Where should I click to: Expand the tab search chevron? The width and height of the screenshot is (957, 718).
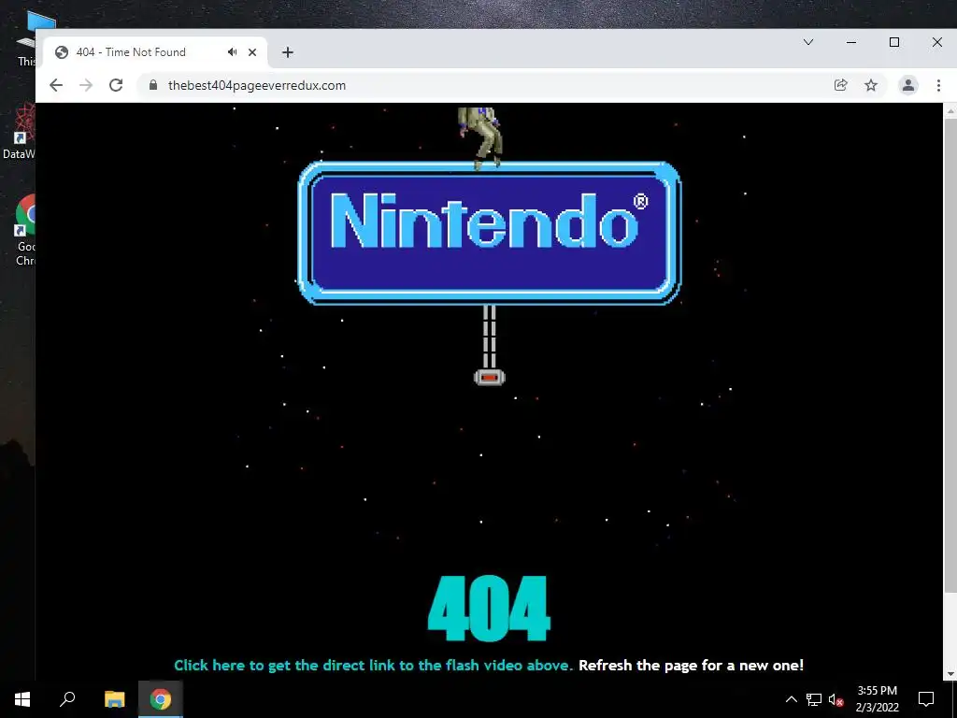(x=808, y=42)
